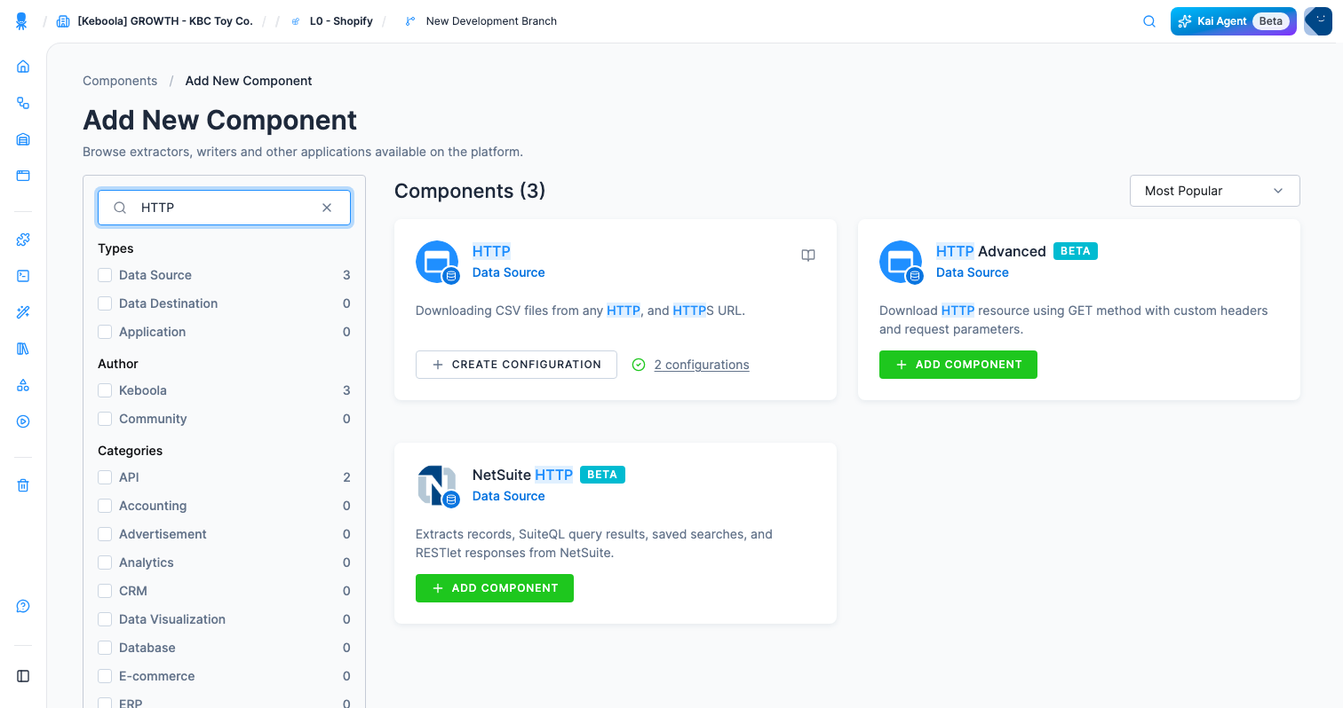Open the 2 configurations link
This screenshot has height=708, width=1343.
point(702,365)
